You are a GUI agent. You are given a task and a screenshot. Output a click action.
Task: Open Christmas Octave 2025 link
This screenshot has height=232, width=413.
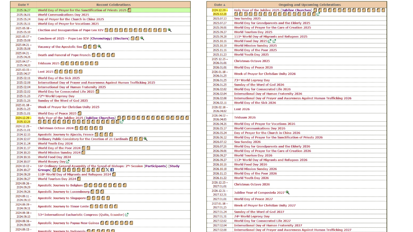click(x=252, y=61)
